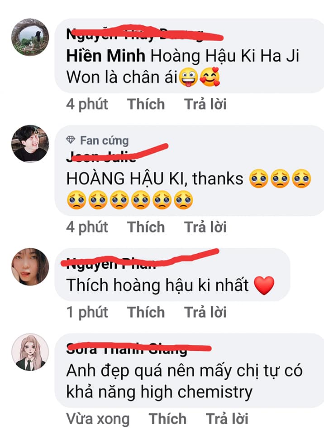Click the Vừa xong timestamp

coord(98,419)
